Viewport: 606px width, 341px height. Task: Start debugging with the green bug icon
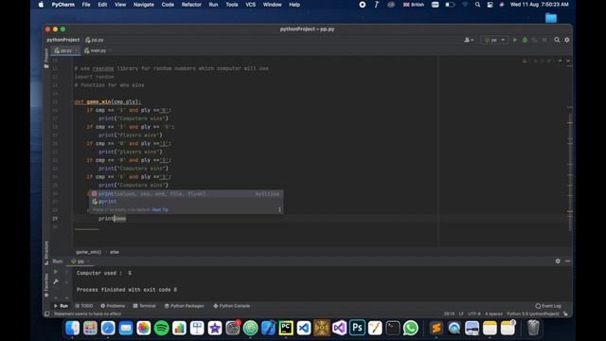pos(525,40)
